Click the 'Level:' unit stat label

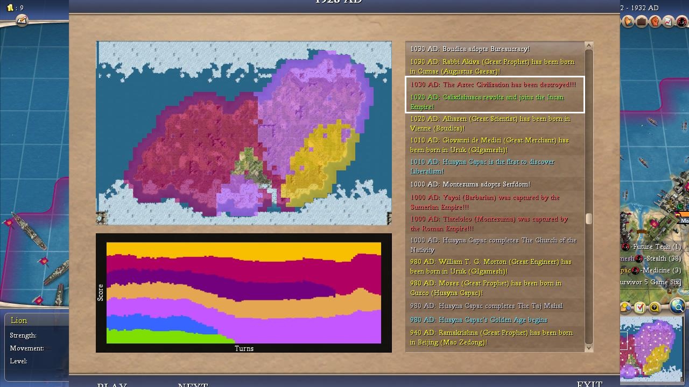click(18, 361)
